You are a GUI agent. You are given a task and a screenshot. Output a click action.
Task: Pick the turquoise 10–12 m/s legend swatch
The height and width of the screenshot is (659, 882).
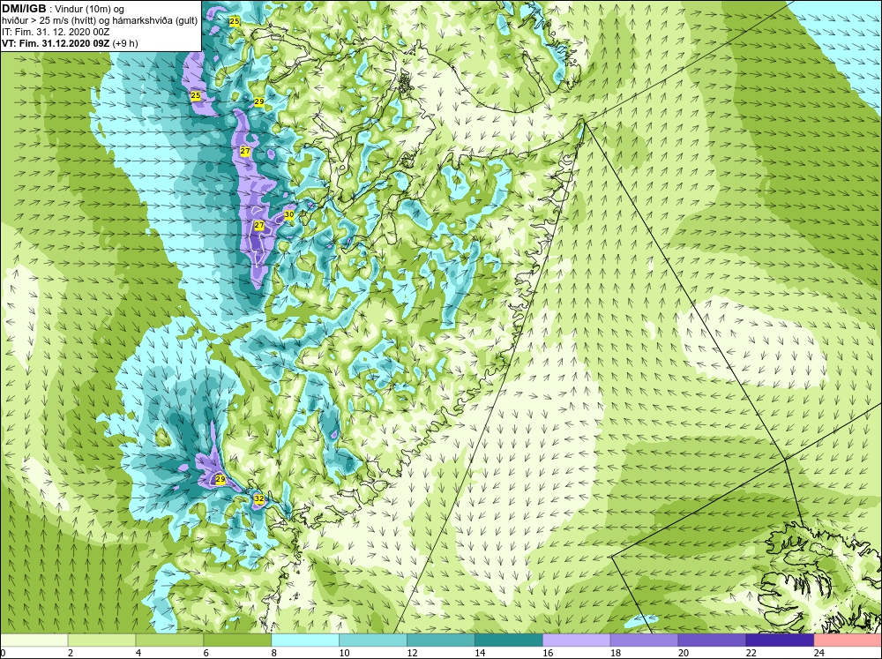coord(373,640)
